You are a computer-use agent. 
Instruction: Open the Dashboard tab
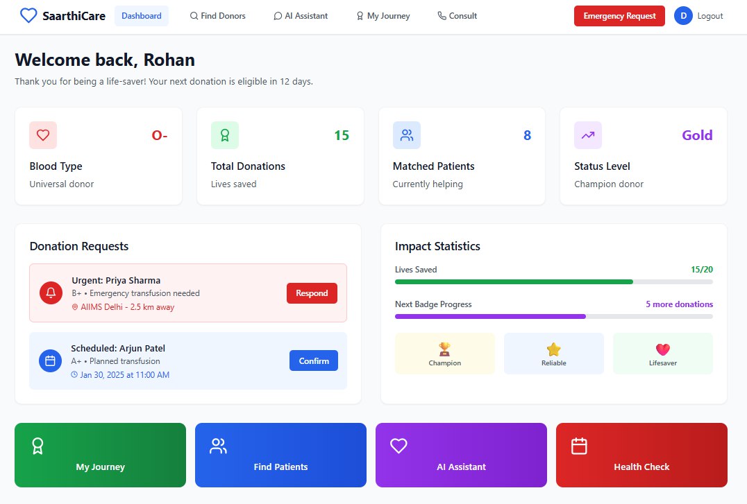pyautogui.click(x=142, y=16)
